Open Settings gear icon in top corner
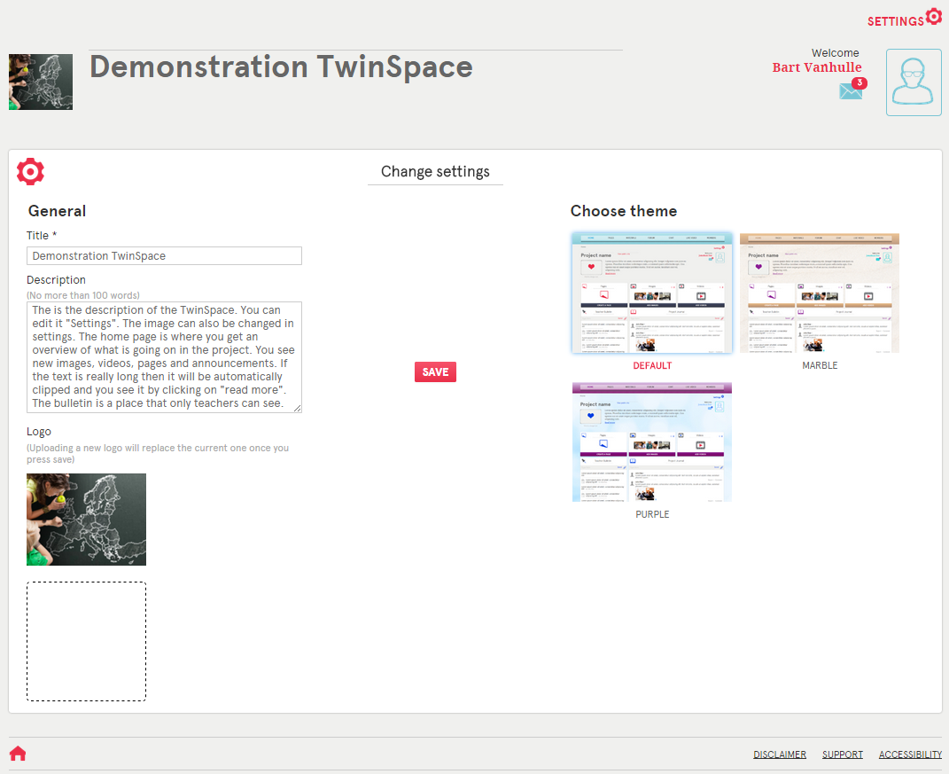Viewport: 949px width, 774px height. [x=934, y=16]
